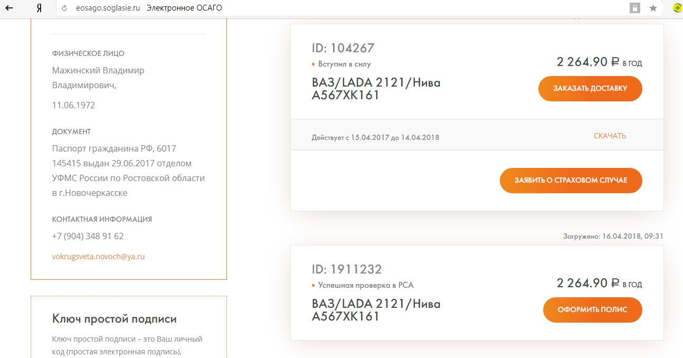Open the vokrugsveta.novoch@ya.ru email link
The width and height of the screenshot is (683, 358).
(x=98, y=257)
